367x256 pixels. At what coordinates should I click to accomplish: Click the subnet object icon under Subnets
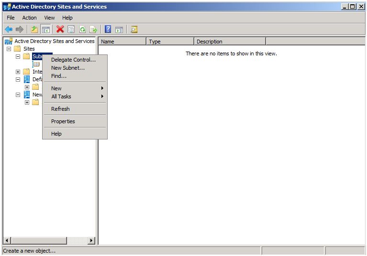tap(36, 64)
